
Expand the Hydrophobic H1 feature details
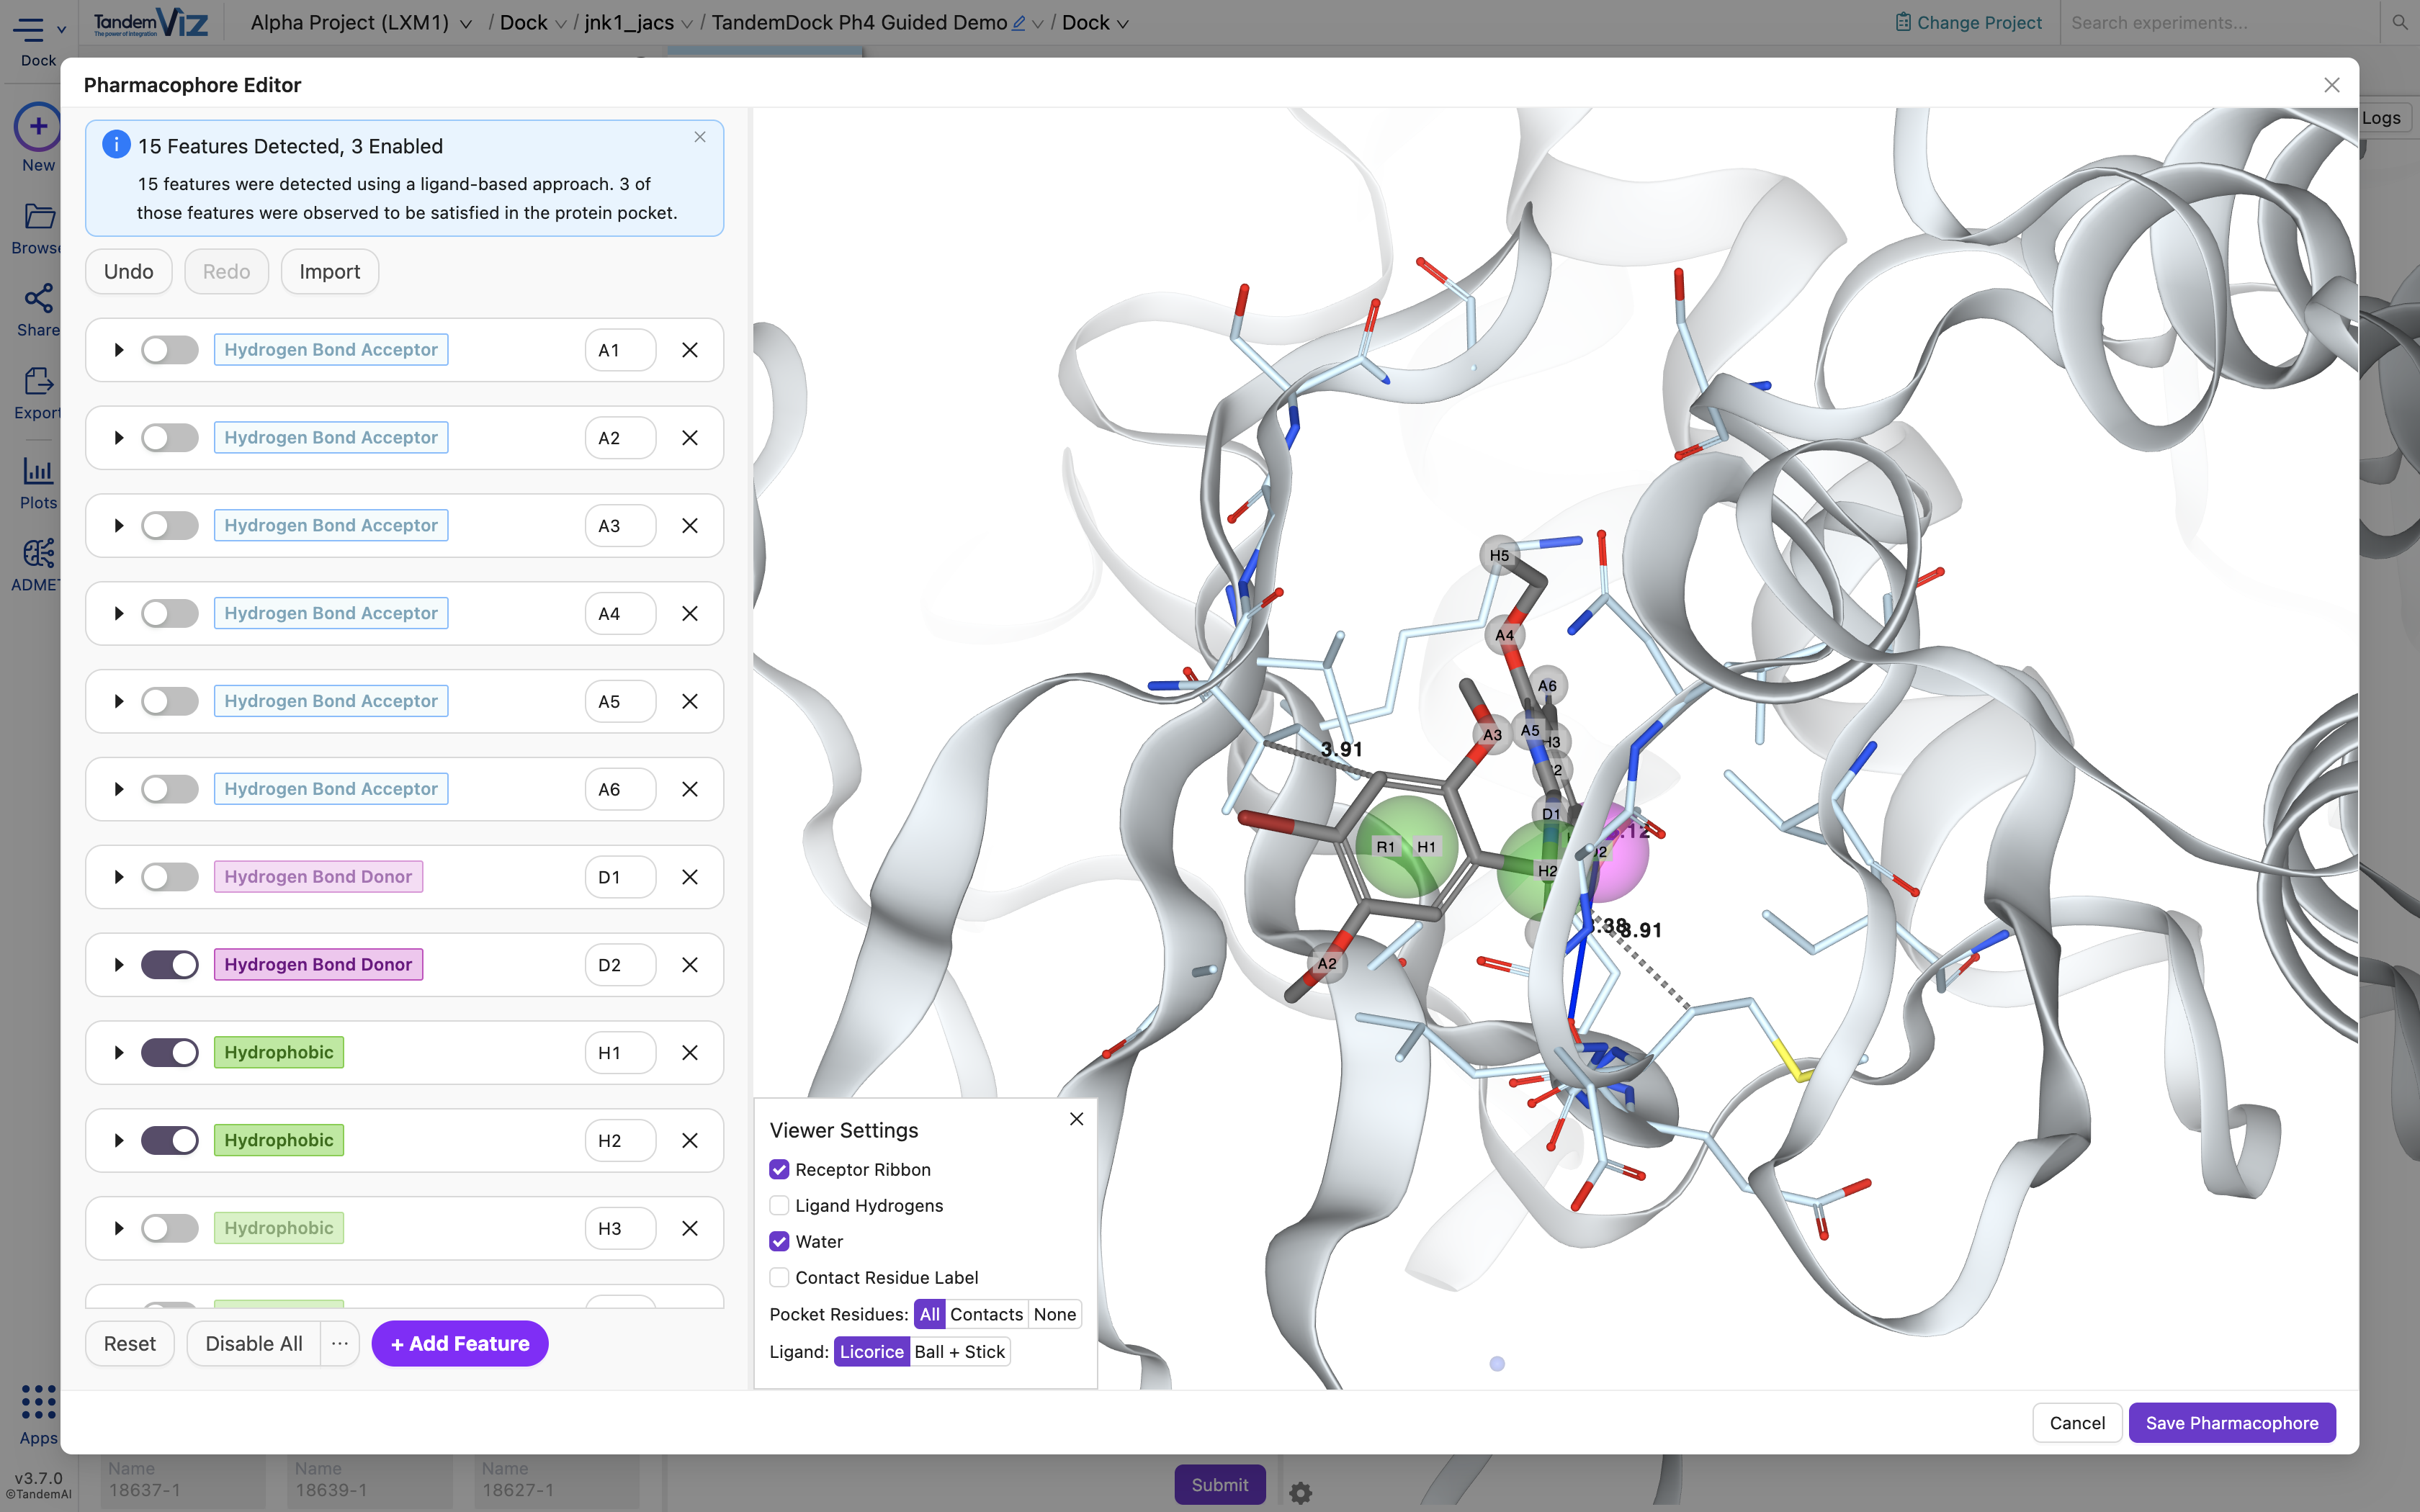click(118, 1053)
